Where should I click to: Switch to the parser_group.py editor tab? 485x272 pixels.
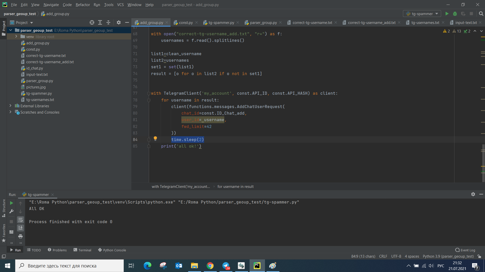tap(263, 23)
